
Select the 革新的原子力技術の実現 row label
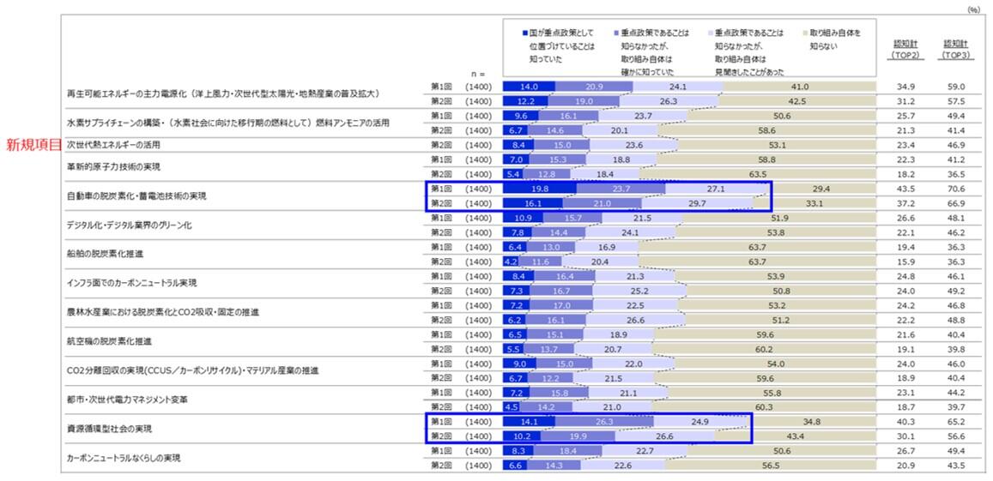point(113,166)
